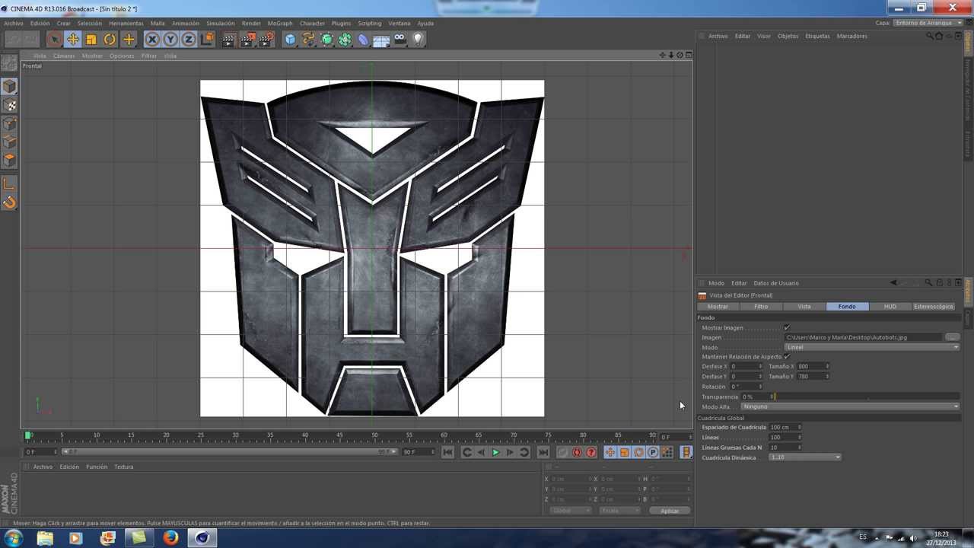Open Firefox from the Windows taskbar
Screen dimensions: 974x548
click(x=170, y=538)
